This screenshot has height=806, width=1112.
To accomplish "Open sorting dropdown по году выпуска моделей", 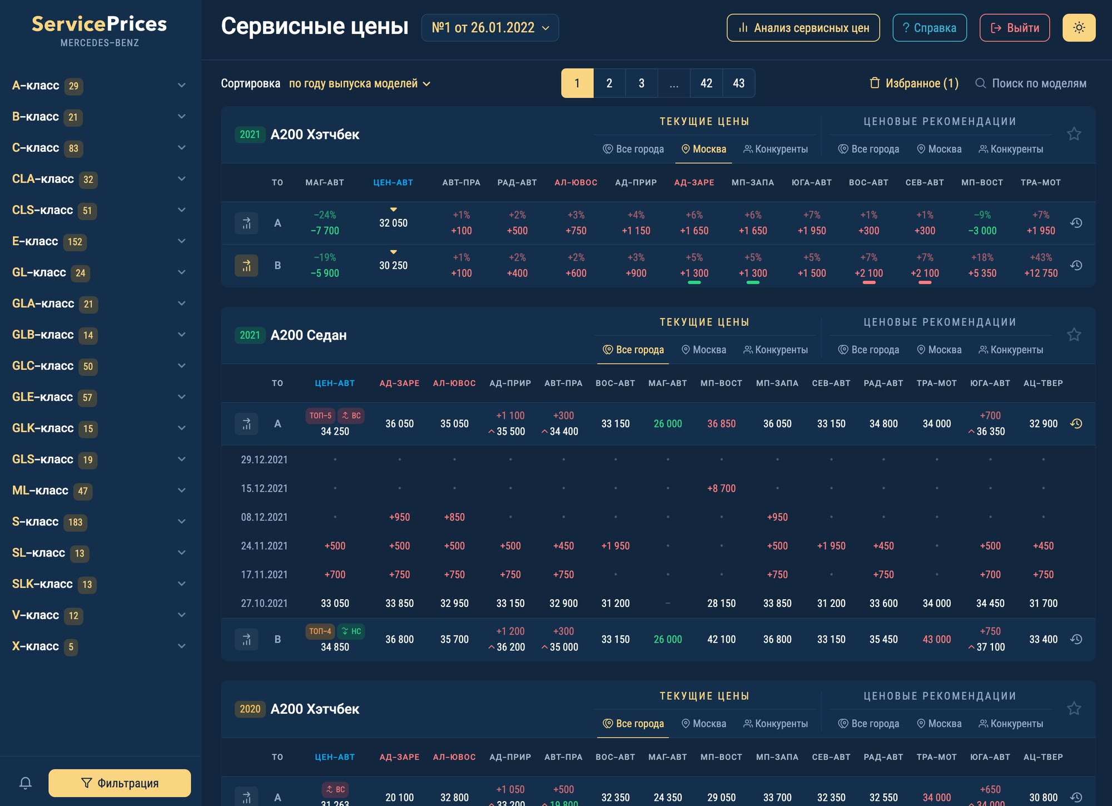I will point(360,83).
